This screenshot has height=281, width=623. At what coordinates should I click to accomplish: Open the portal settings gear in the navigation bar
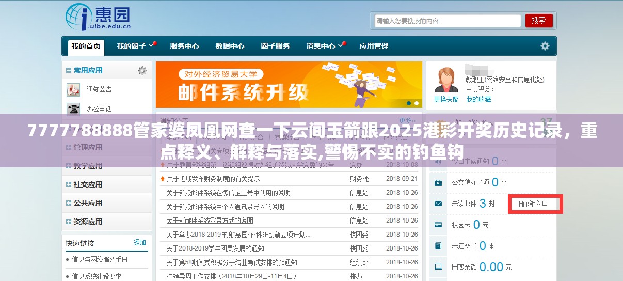(x=545, y=46)
